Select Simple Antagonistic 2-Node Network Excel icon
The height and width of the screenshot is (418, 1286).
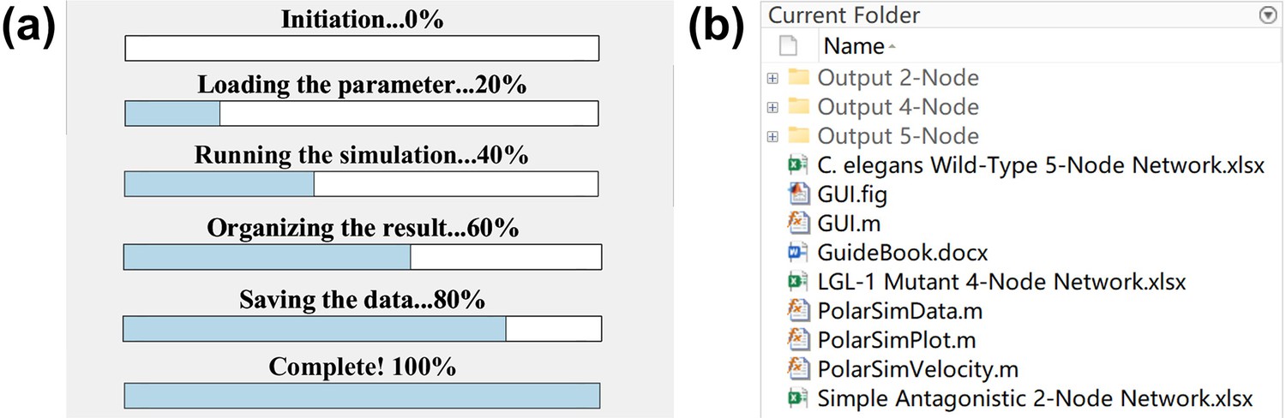(798, 397)
